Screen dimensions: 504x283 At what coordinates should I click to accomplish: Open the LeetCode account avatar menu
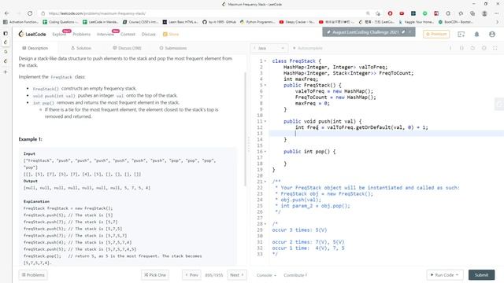click(x=492, y=34)
